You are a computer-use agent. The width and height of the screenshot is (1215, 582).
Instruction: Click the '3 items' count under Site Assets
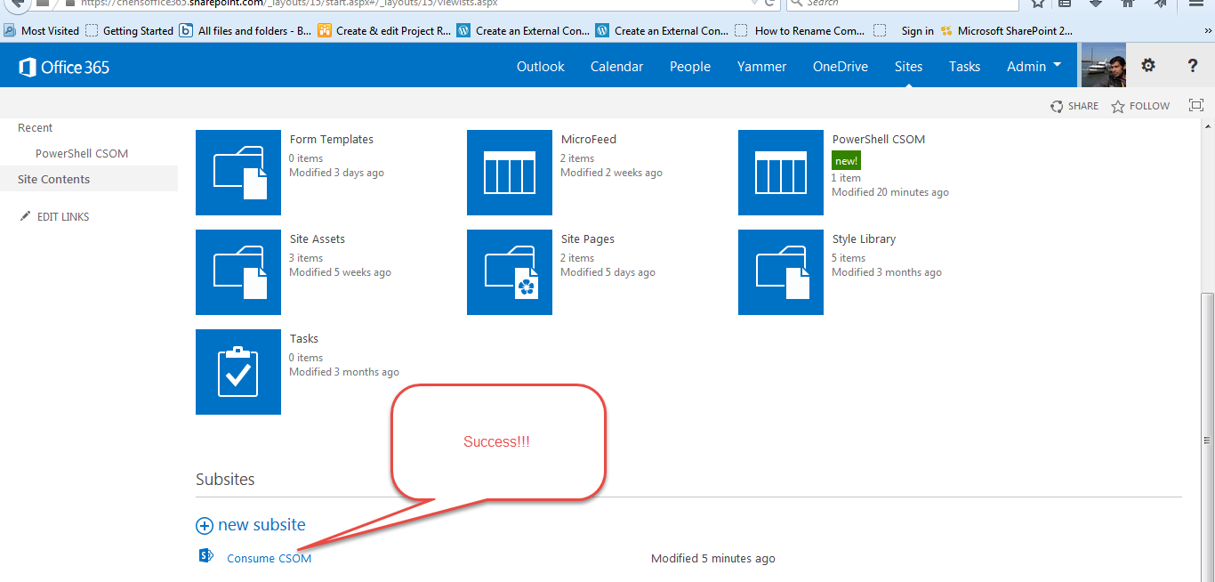click(306, 258)
